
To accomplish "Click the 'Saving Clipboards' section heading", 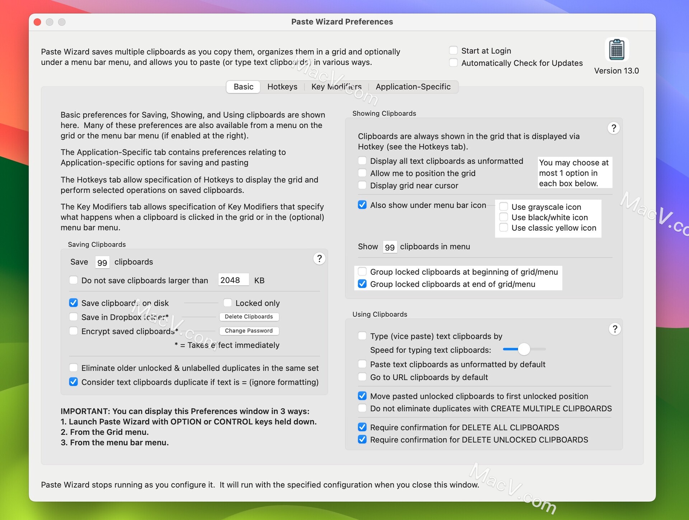I will click(x=97, y=245).
